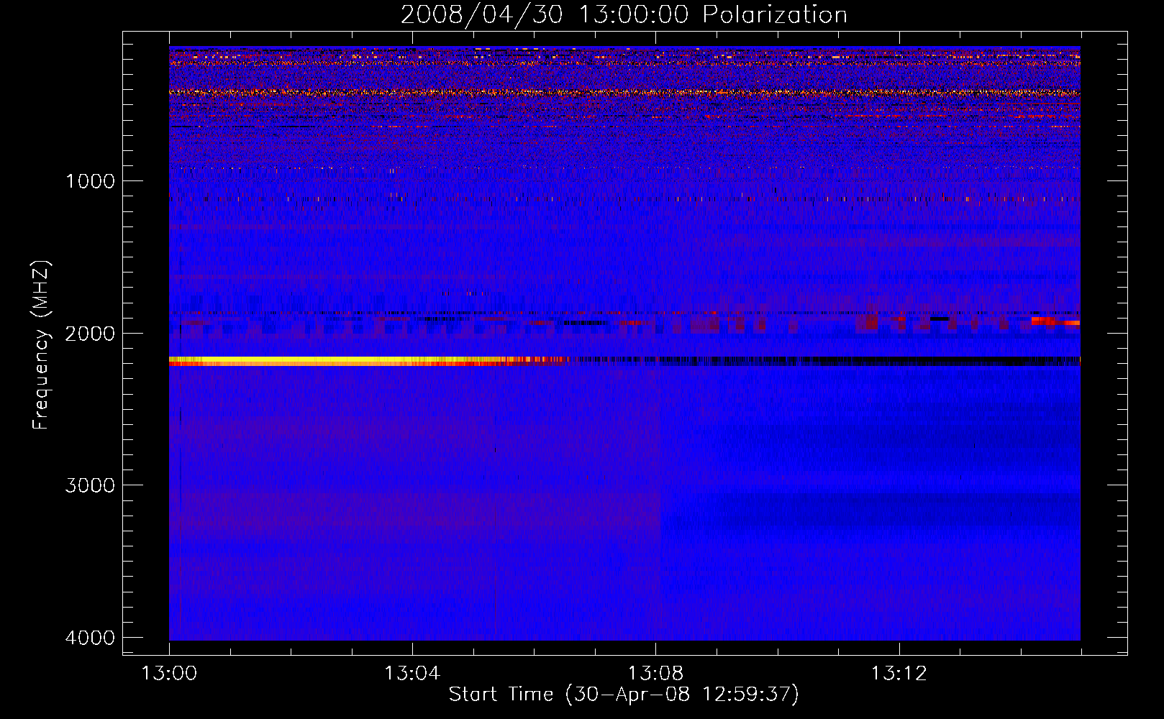This screenshot has width=1164, height=719.
Task: Click the orange interference line in upper spectrogram
Action: coord(624,92)
